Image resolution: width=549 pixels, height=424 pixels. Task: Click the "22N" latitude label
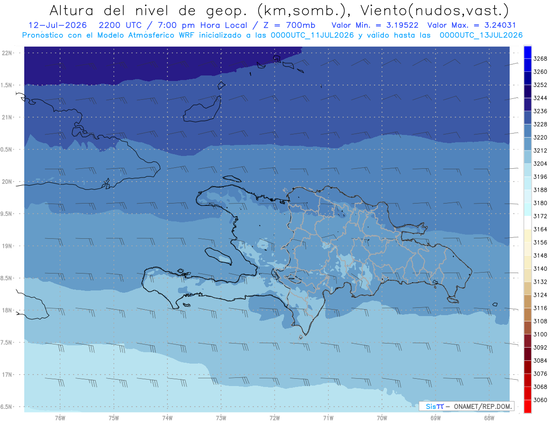(7, 53)
